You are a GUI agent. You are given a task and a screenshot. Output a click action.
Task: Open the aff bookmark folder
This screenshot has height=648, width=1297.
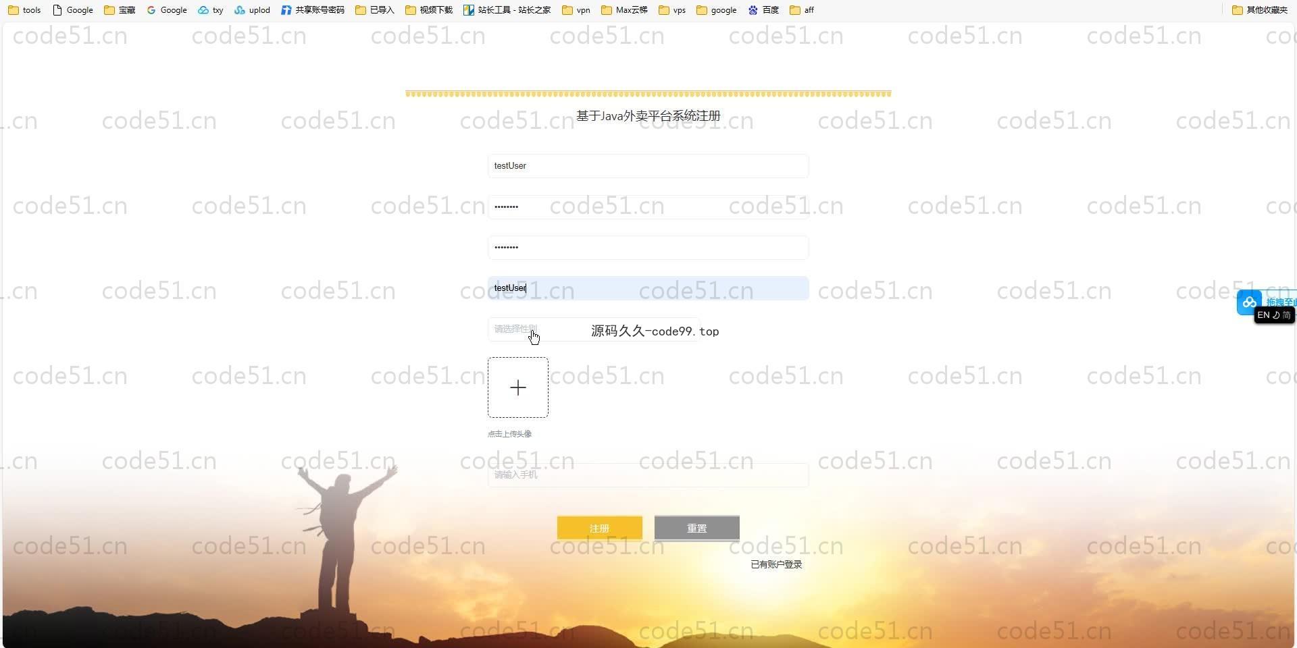click(802, 10)
